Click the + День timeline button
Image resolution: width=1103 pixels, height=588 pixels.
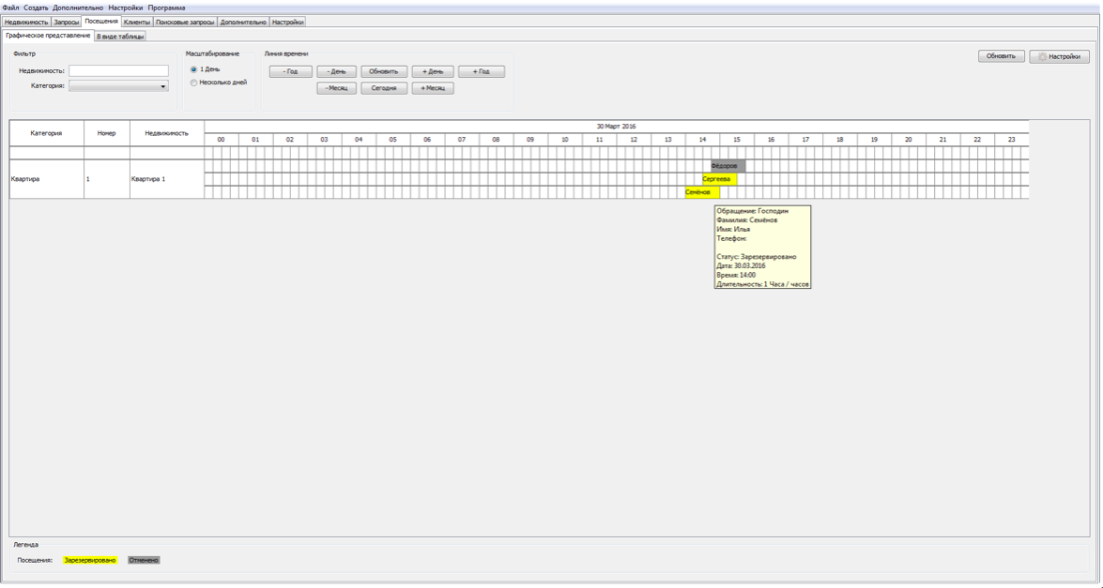pyautogui.click(x=433, y=71)
